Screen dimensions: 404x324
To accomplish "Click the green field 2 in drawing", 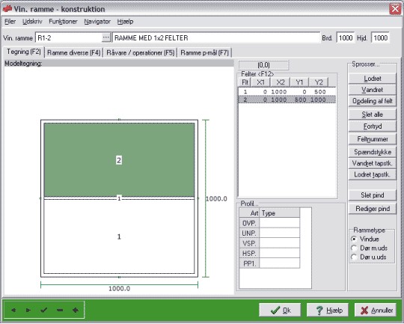I will coord(119,160).
